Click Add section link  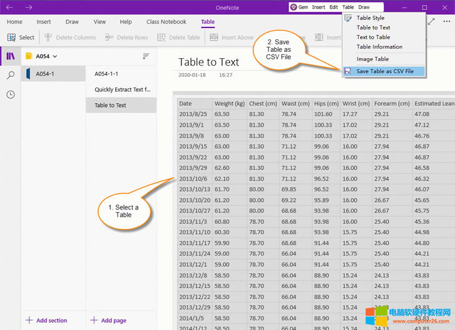pyautogui.click(x=46, y=321)
